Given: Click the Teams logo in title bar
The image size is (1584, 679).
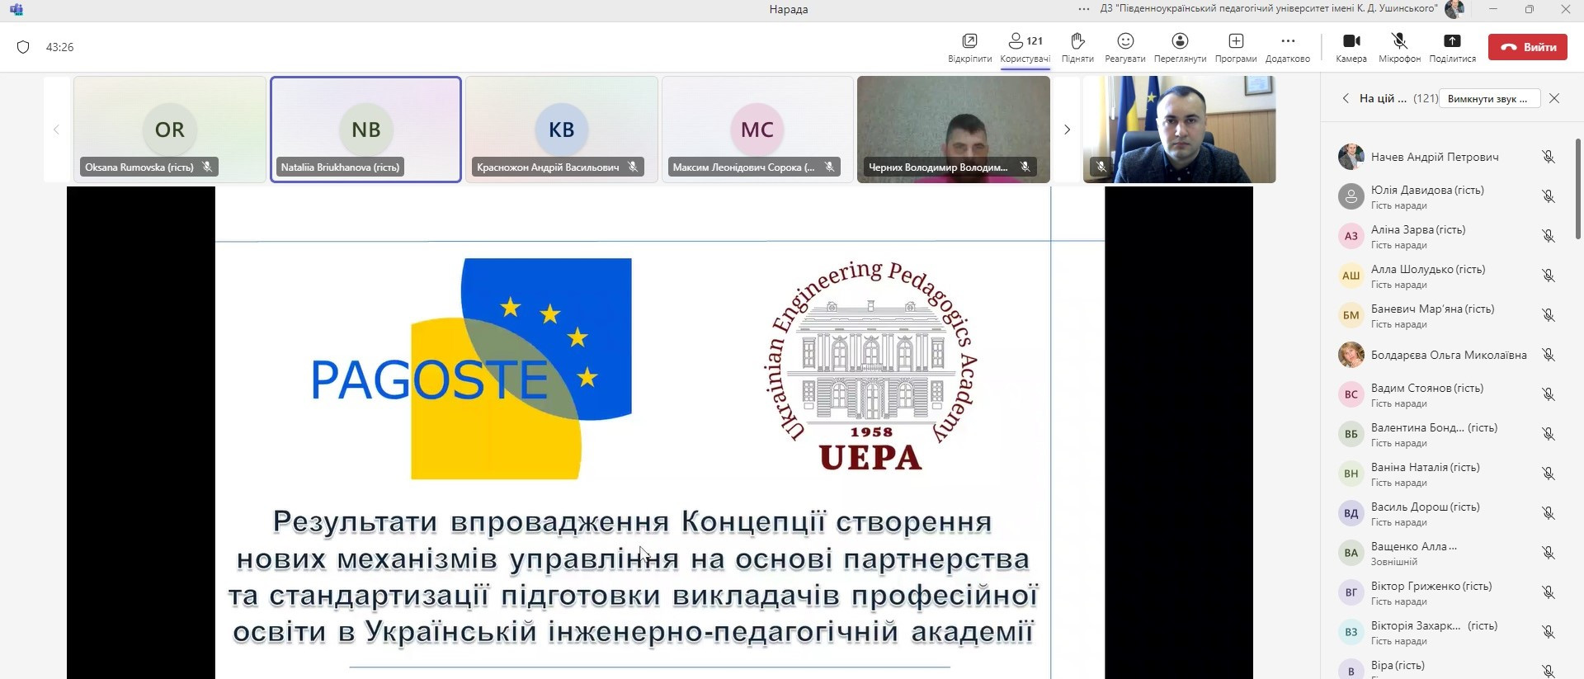Looking at the screenshot, I should 16,9.
